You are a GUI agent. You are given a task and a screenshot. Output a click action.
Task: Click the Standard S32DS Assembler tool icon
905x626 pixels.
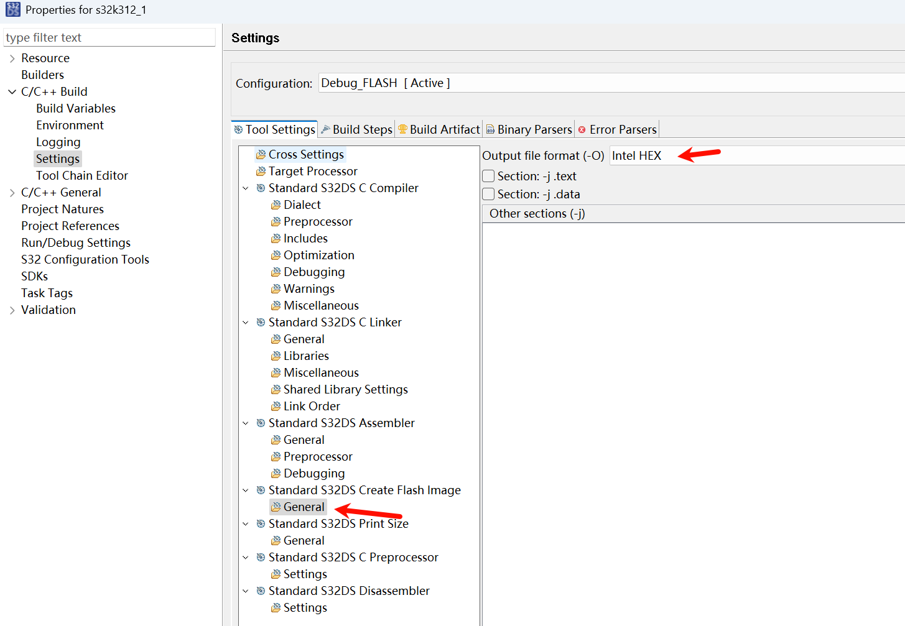click(x=261, y=423)
